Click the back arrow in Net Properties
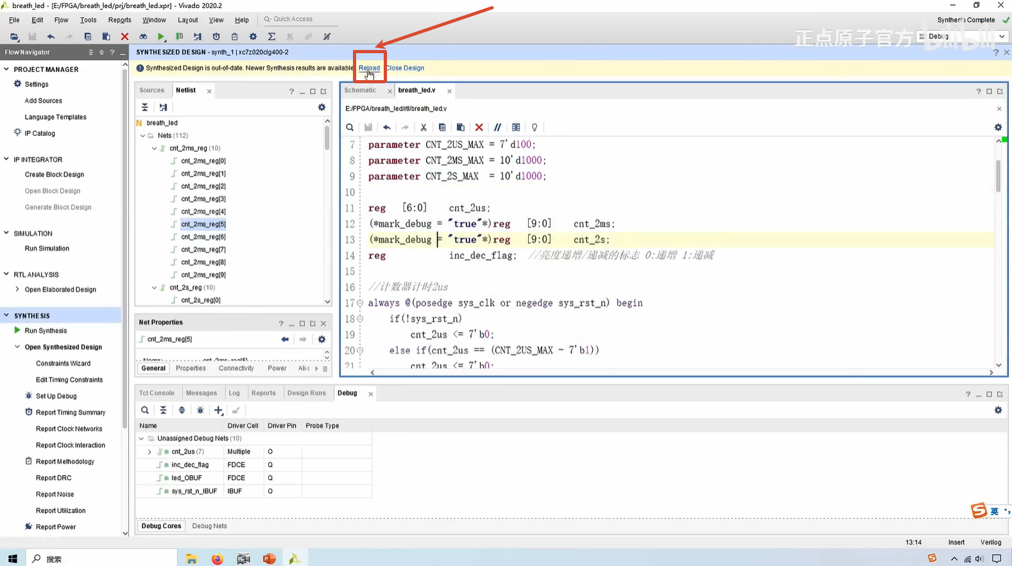The width and height of the screenshot is (1012, 566). point(285,339)
